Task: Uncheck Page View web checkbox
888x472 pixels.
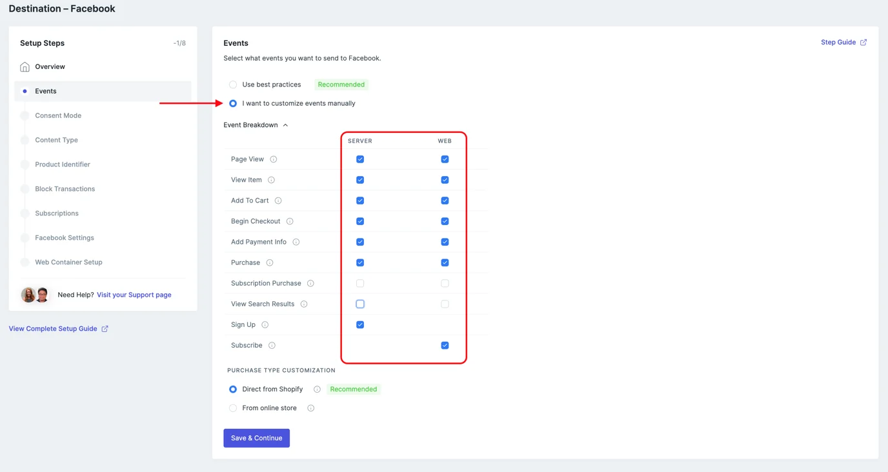Action: 445,159
